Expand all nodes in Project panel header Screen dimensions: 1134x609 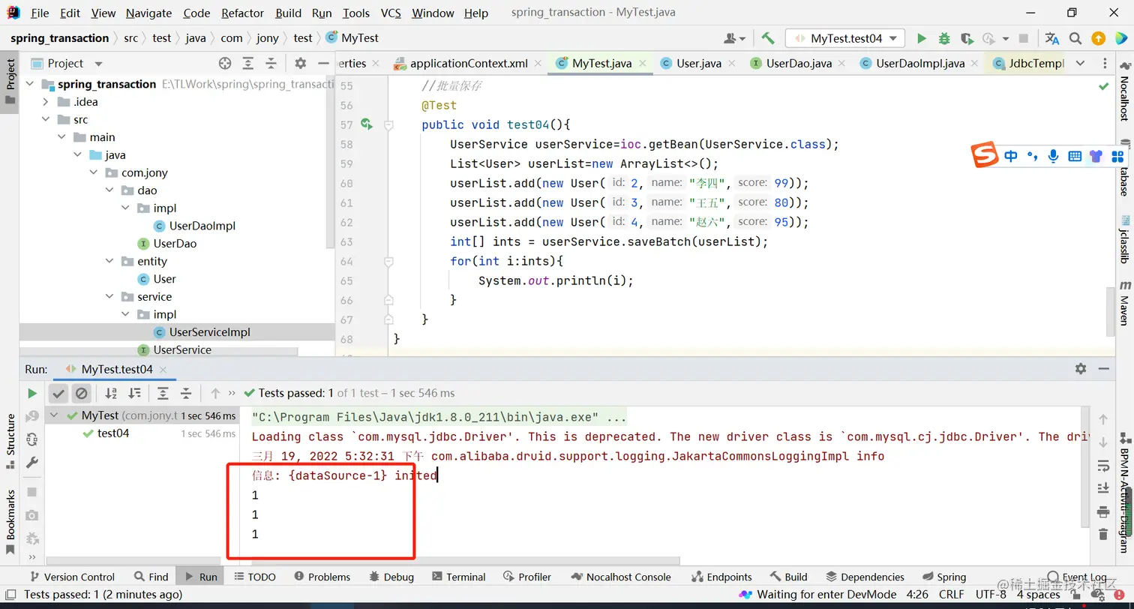pos(248,63)
